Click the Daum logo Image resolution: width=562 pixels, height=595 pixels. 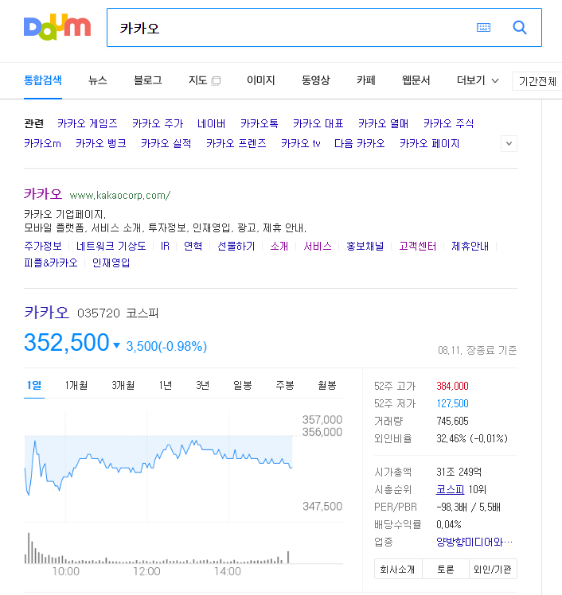57,27
